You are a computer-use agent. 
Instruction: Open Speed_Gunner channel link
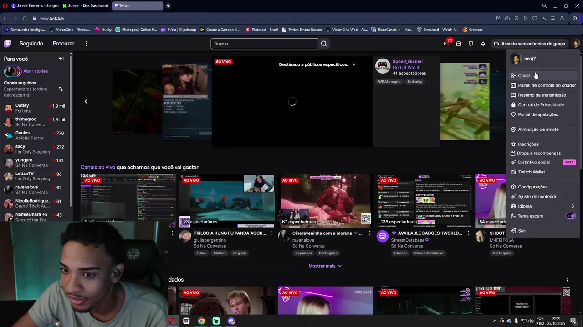click(x=408, y=61)
